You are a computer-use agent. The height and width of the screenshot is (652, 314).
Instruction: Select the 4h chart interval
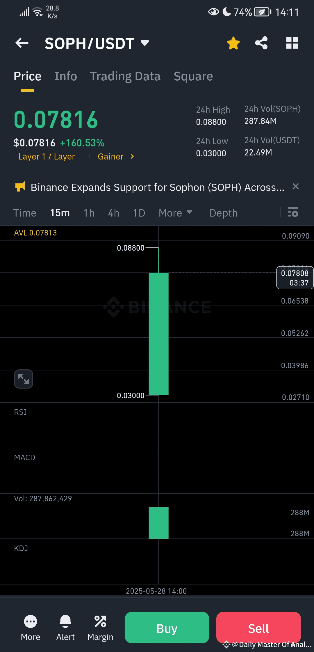click(114, 213)
